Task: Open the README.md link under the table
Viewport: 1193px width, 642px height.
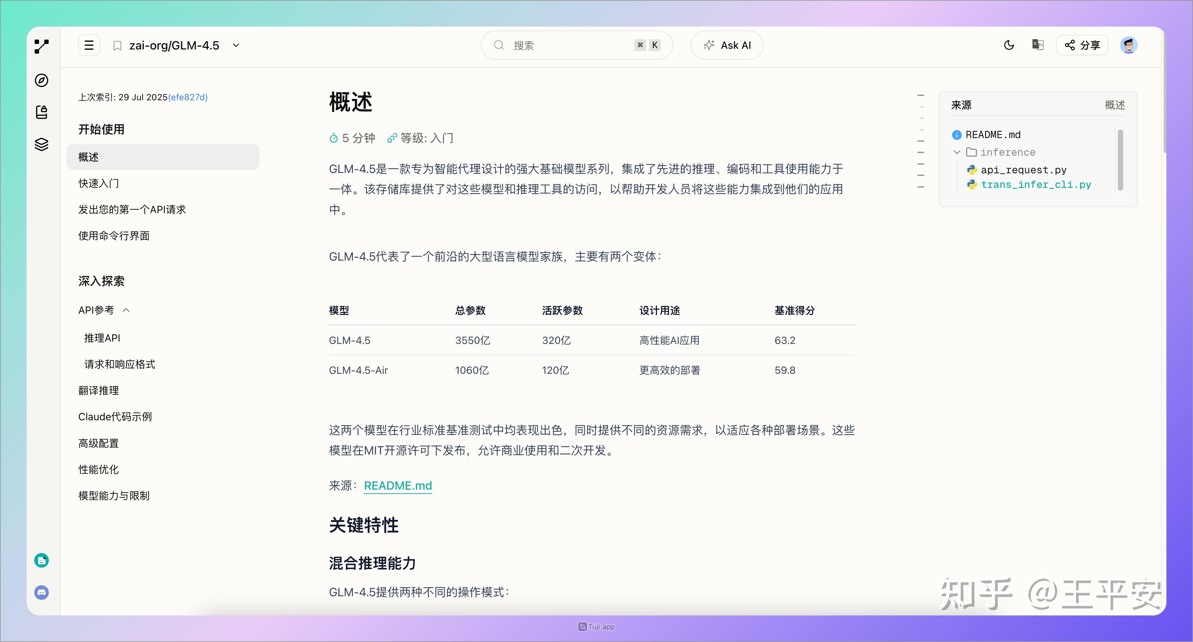Action: click(x=397, y=486)
